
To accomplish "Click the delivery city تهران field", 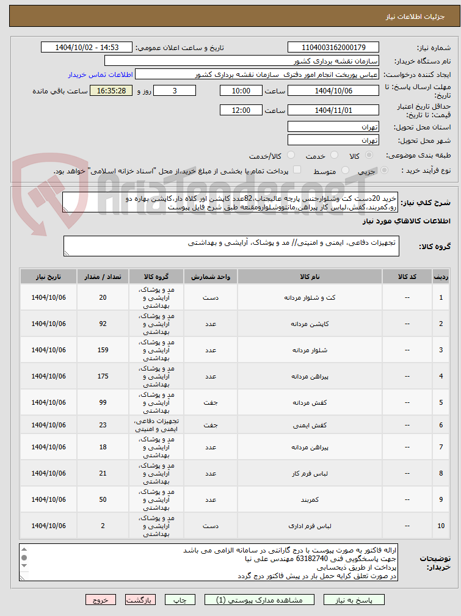I will point(333,140).
